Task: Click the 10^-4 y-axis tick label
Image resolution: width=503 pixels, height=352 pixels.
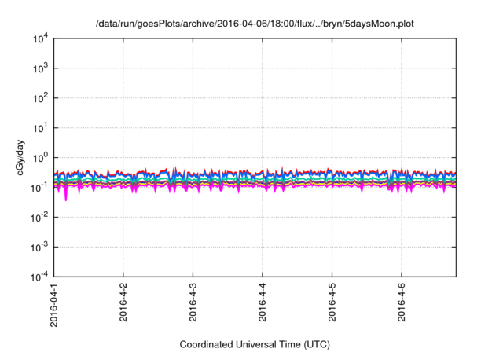Action: pos(39,277)
